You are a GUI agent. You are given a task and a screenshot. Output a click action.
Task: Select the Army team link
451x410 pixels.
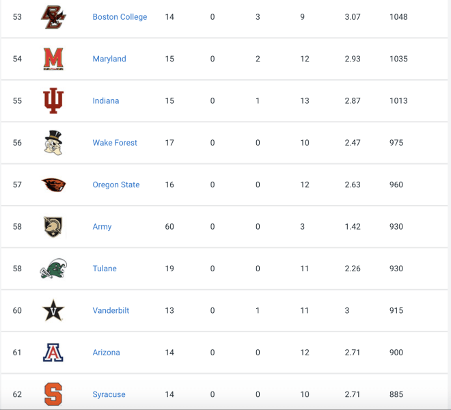point(102,227)
